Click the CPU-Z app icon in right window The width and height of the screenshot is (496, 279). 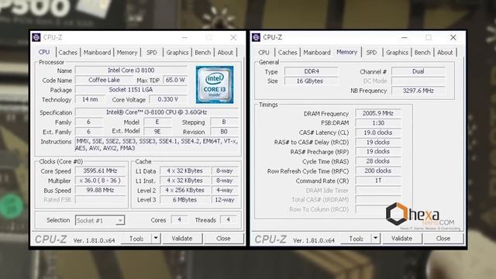pyautogui.click(x=257, y=37)
